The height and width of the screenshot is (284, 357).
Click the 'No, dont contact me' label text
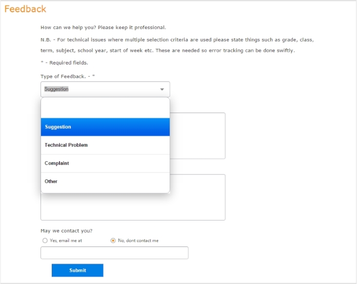pyautogui.click(x=138, y=240)
